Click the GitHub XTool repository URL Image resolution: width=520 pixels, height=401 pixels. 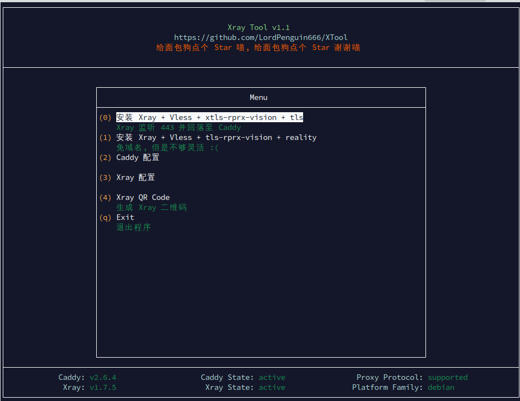tap(260, 38)
